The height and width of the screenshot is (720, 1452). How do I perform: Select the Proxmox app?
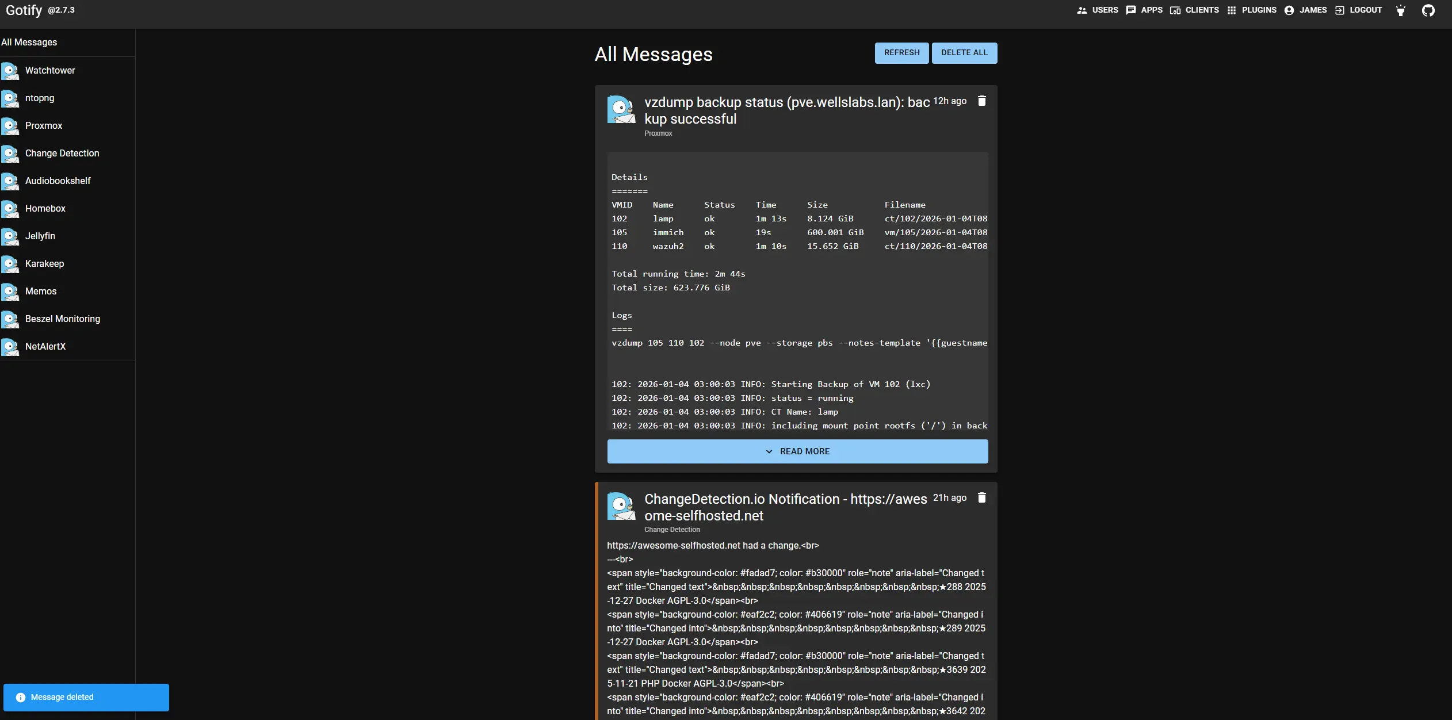click(67, 126)
